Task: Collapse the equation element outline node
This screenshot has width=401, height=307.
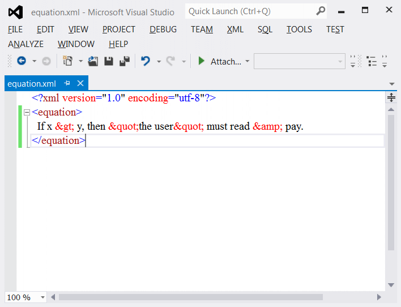Action: (27, 112)
